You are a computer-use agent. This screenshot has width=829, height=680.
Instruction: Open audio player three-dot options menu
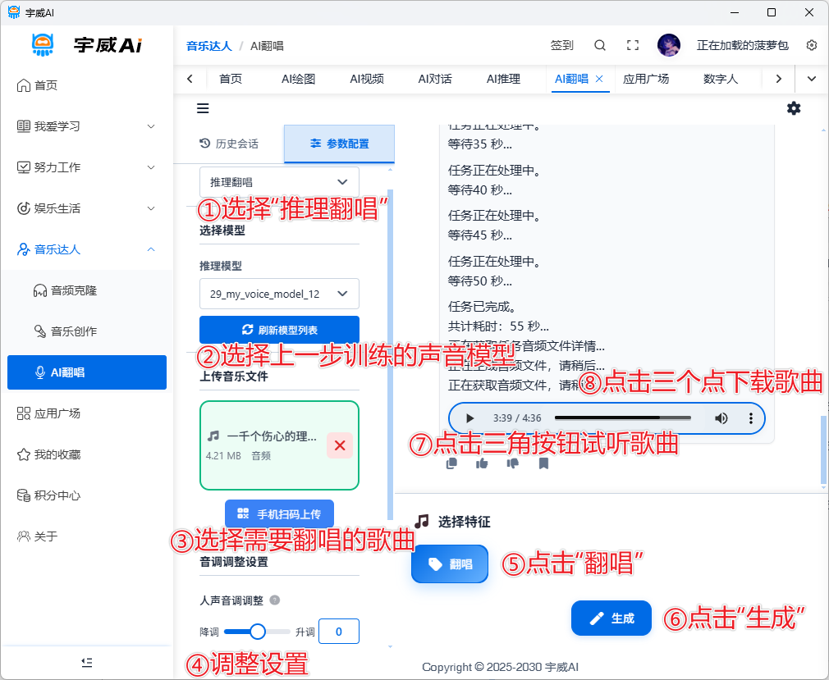click(x=750, y=418)
